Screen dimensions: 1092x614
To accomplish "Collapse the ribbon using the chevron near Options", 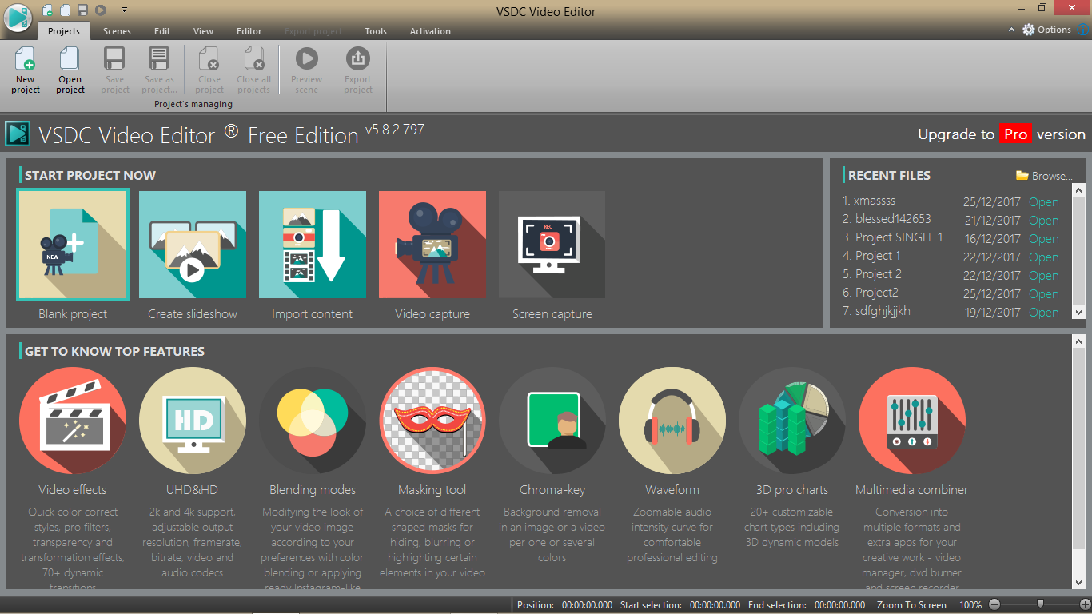I will (1010, 30).
